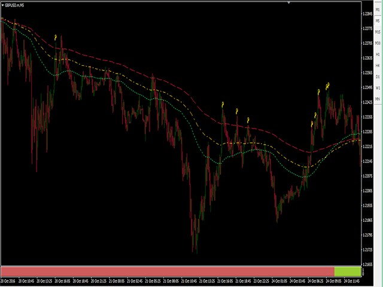This screenshot has width=383, height=287.
Task: Click price label 1.22495 on the axis
Action: 367,87
